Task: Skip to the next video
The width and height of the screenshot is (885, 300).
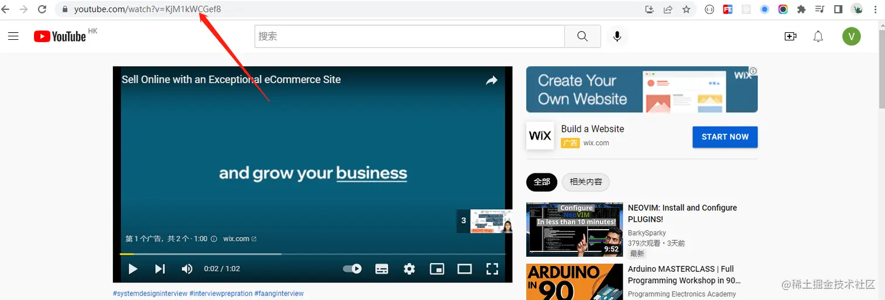Action: [x=160, y=269]
